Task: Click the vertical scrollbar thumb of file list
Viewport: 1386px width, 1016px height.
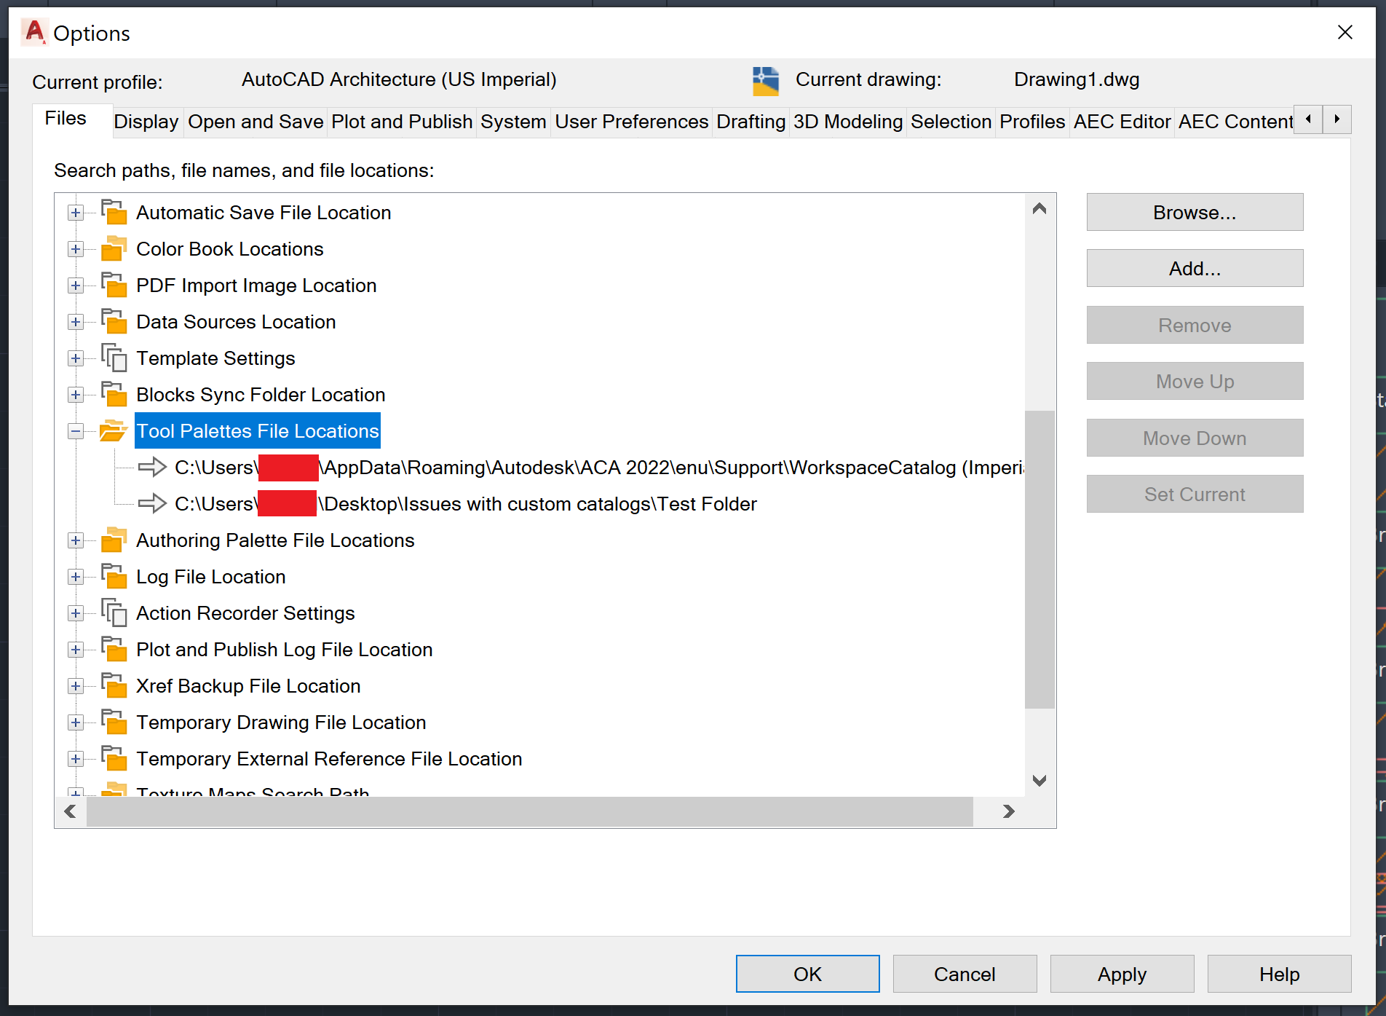Action: 1039,559
